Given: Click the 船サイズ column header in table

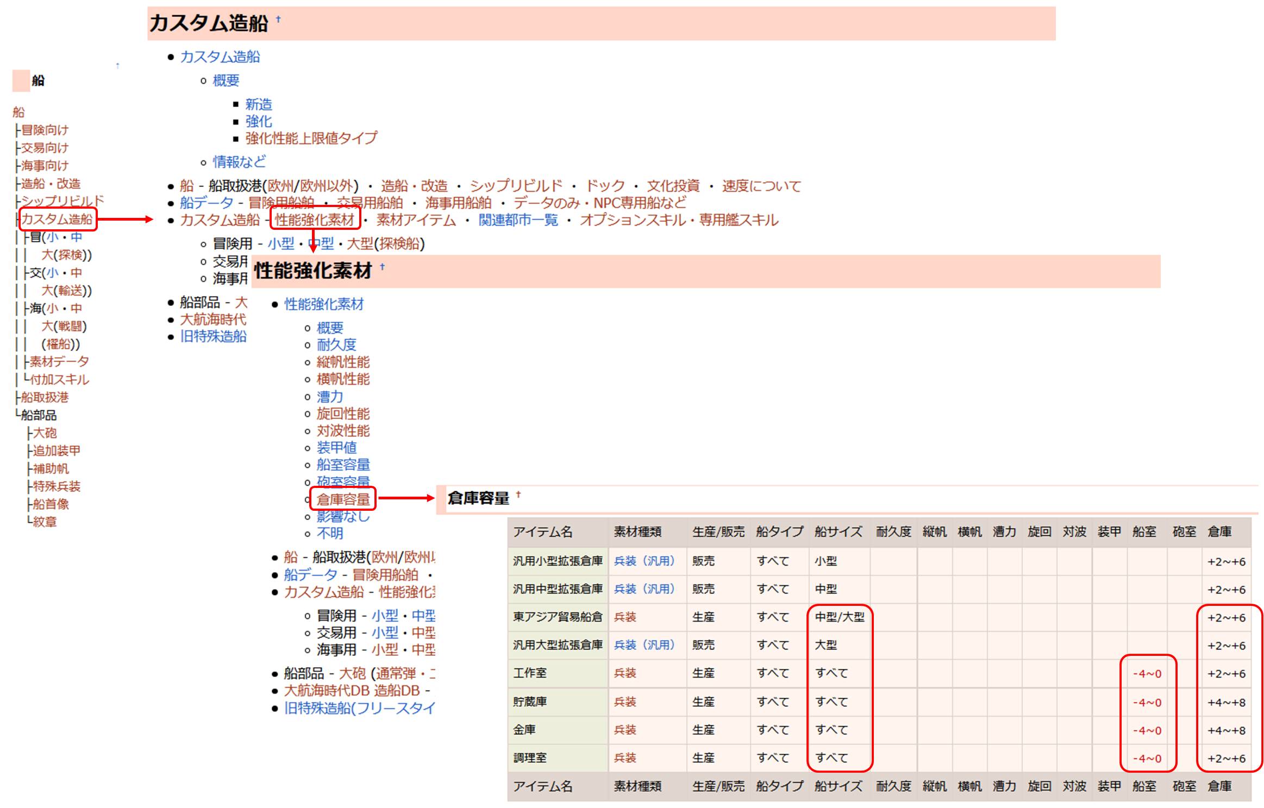Looking at the screenshot, I should [837, 532].
